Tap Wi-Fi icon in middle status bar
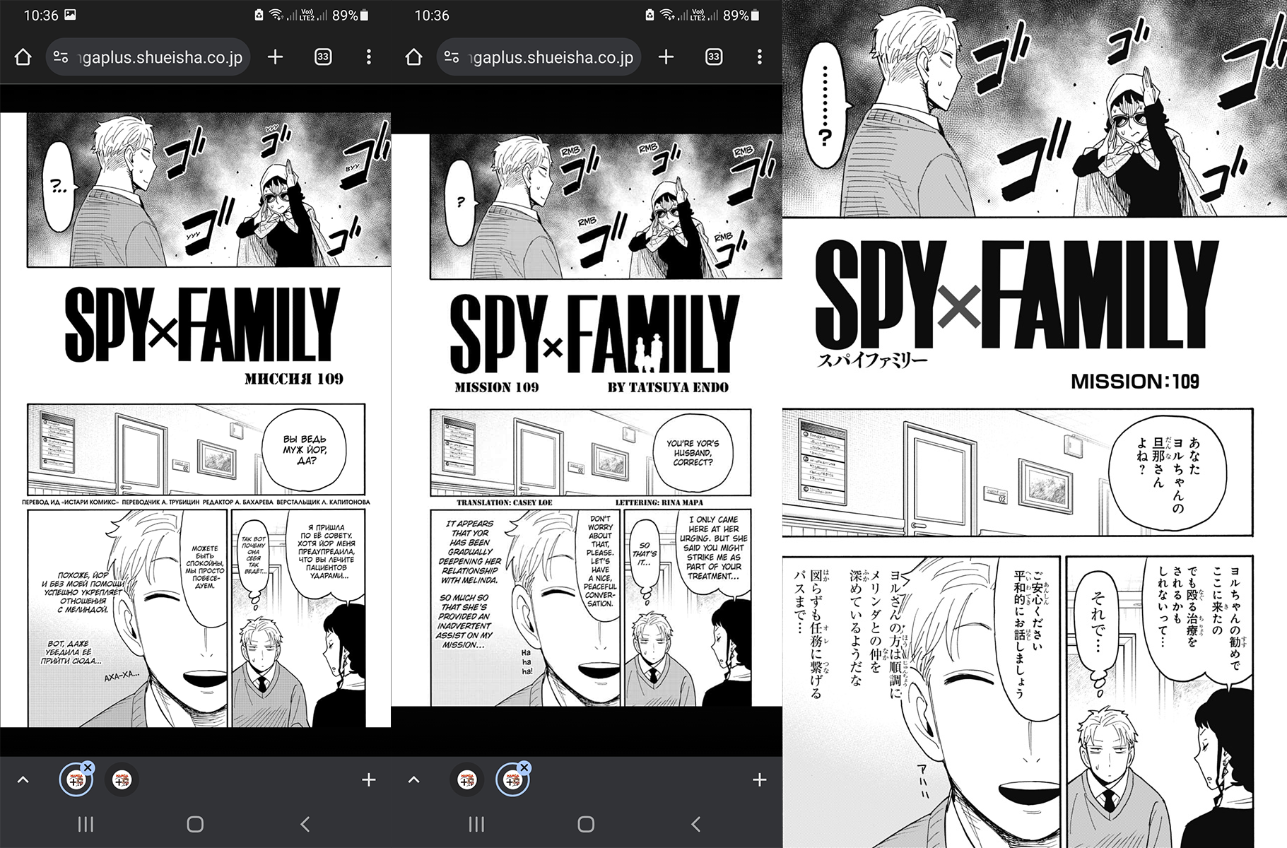The image size is (1287, 848). pos(666,15)
